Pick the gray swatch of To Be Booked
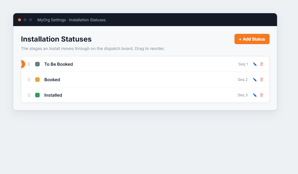298x174 pixels. 37,64
